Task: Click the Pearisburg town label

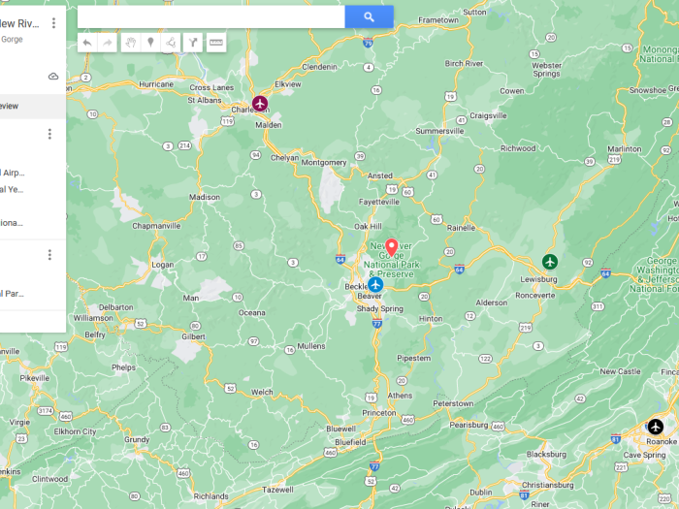Action: pyautogui.click(x=469, y=425)
